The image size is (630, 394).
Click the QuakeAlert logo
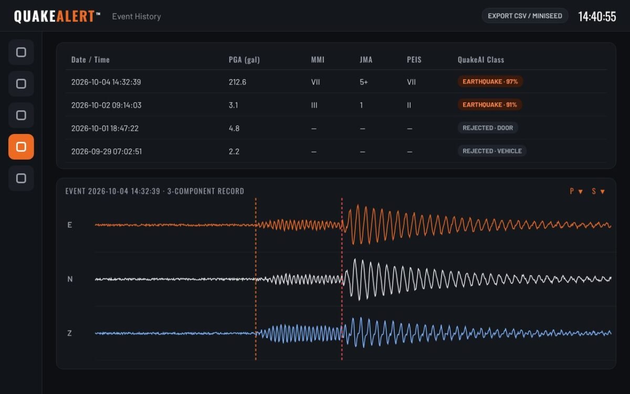[x=57, y=16]
